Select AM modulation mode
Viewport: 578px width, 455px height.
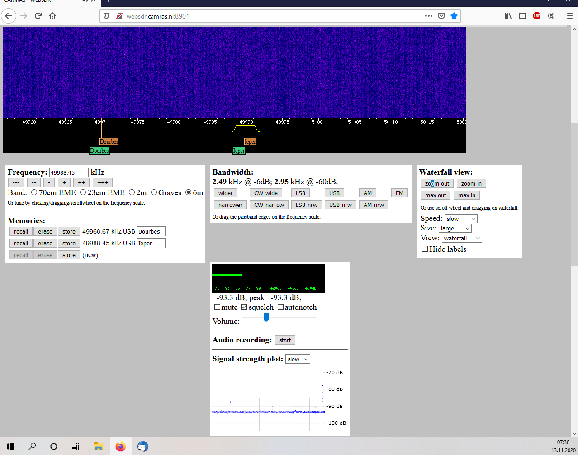click(368, 193)
